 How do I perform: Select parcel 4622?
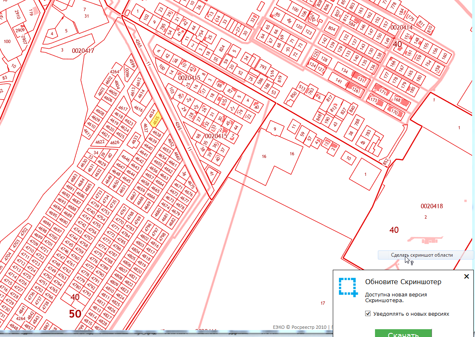click(100, 142)
